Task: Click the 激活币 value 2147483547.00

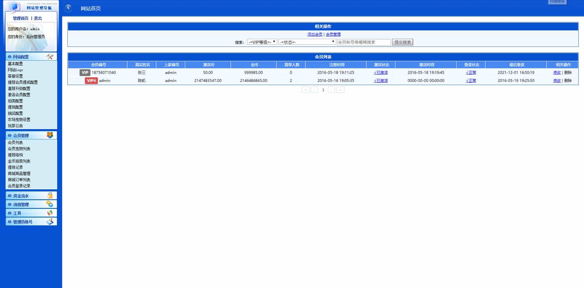Action: click(208, 81)
